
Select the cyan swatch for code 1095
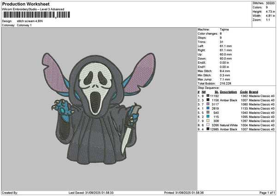click(208, 117)
